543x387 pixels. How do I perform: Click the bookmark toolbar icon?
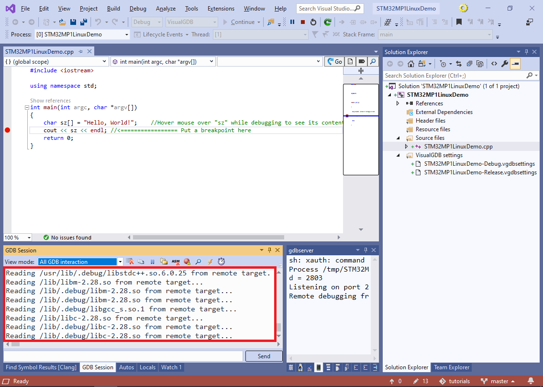pyautogui.click(x=459, y=22)
